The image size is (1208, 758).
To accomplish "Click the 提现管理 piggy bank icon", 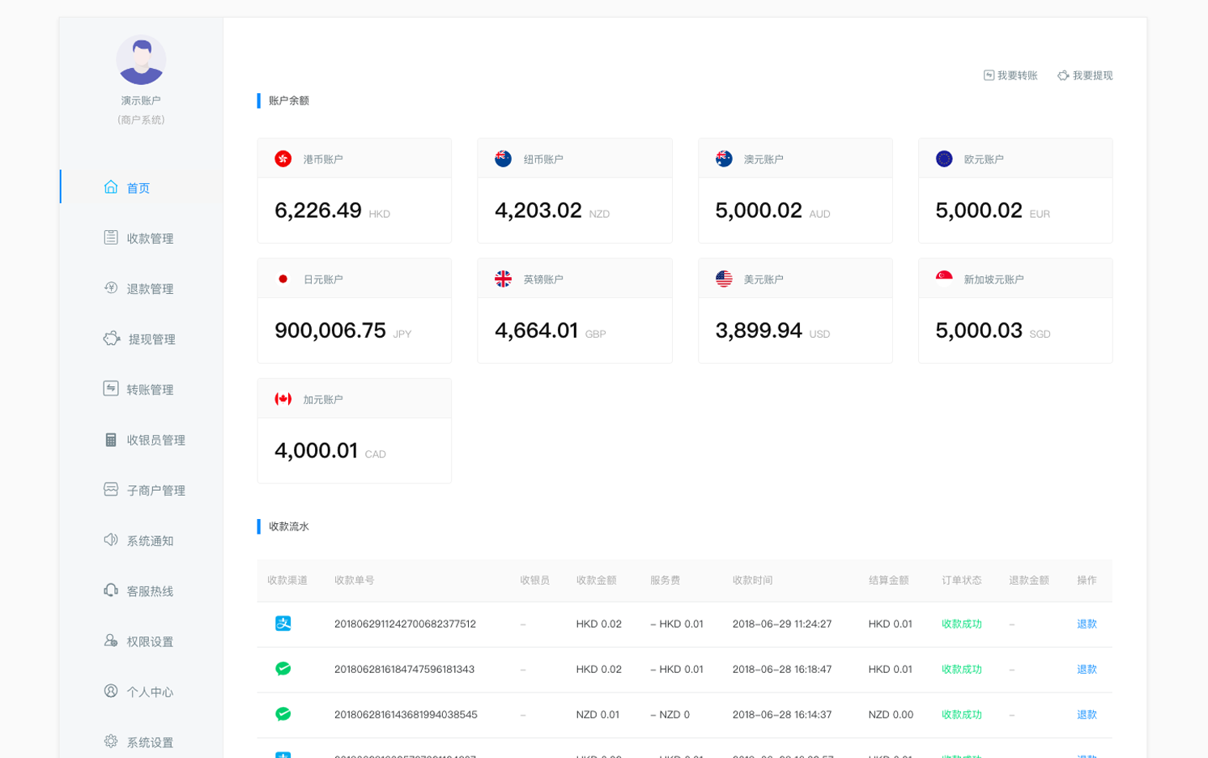I will tap(112, 338).
